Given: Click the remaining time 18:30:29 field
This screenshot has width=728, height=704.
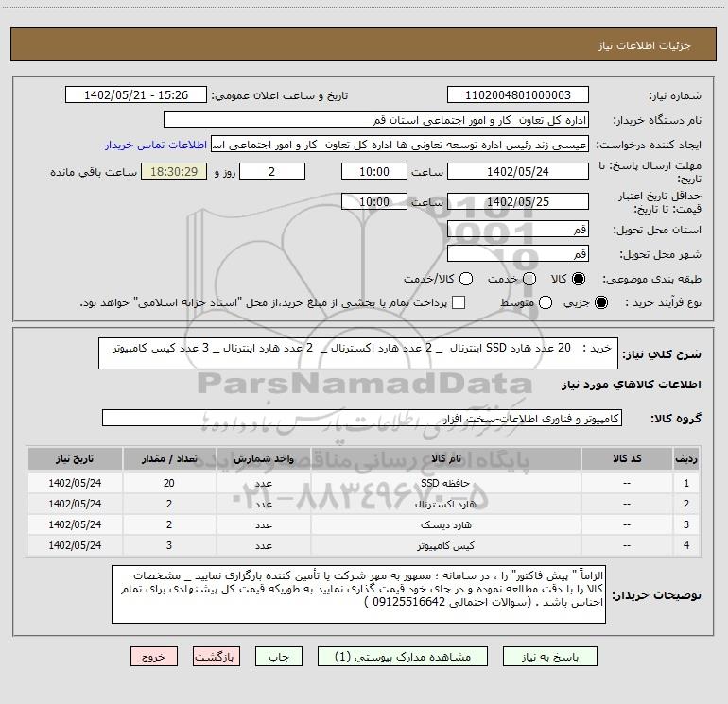Looking at the screenshot, I should 174,171.
